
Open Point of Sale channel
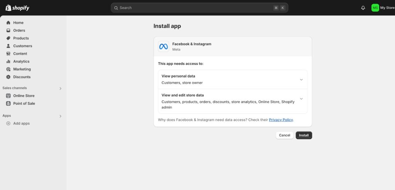pyautogui.click(x=24, y=103)
